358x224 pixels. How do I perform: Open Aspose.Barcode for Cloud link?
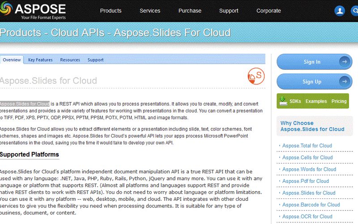tap(311, 205)
